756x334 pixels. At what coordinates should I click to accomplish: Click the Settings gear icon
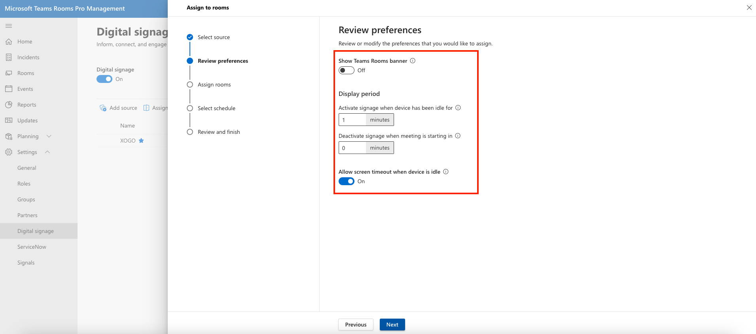pos(9,152)
